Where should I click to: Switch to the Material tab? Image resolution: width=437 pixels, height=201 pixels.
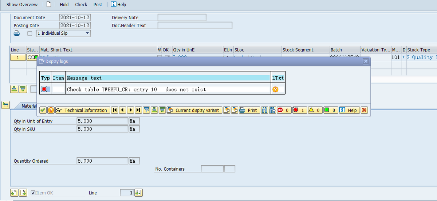pos(28,106)
